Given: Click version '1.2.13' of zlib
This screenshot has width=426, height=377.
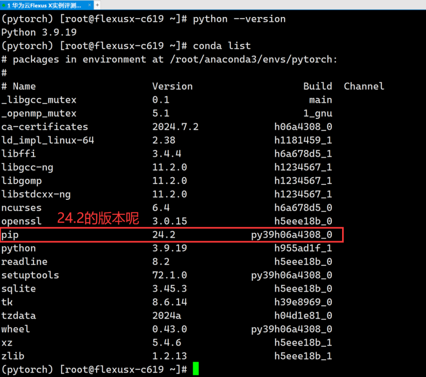Looking at the screenshot, I should [170, 356].
